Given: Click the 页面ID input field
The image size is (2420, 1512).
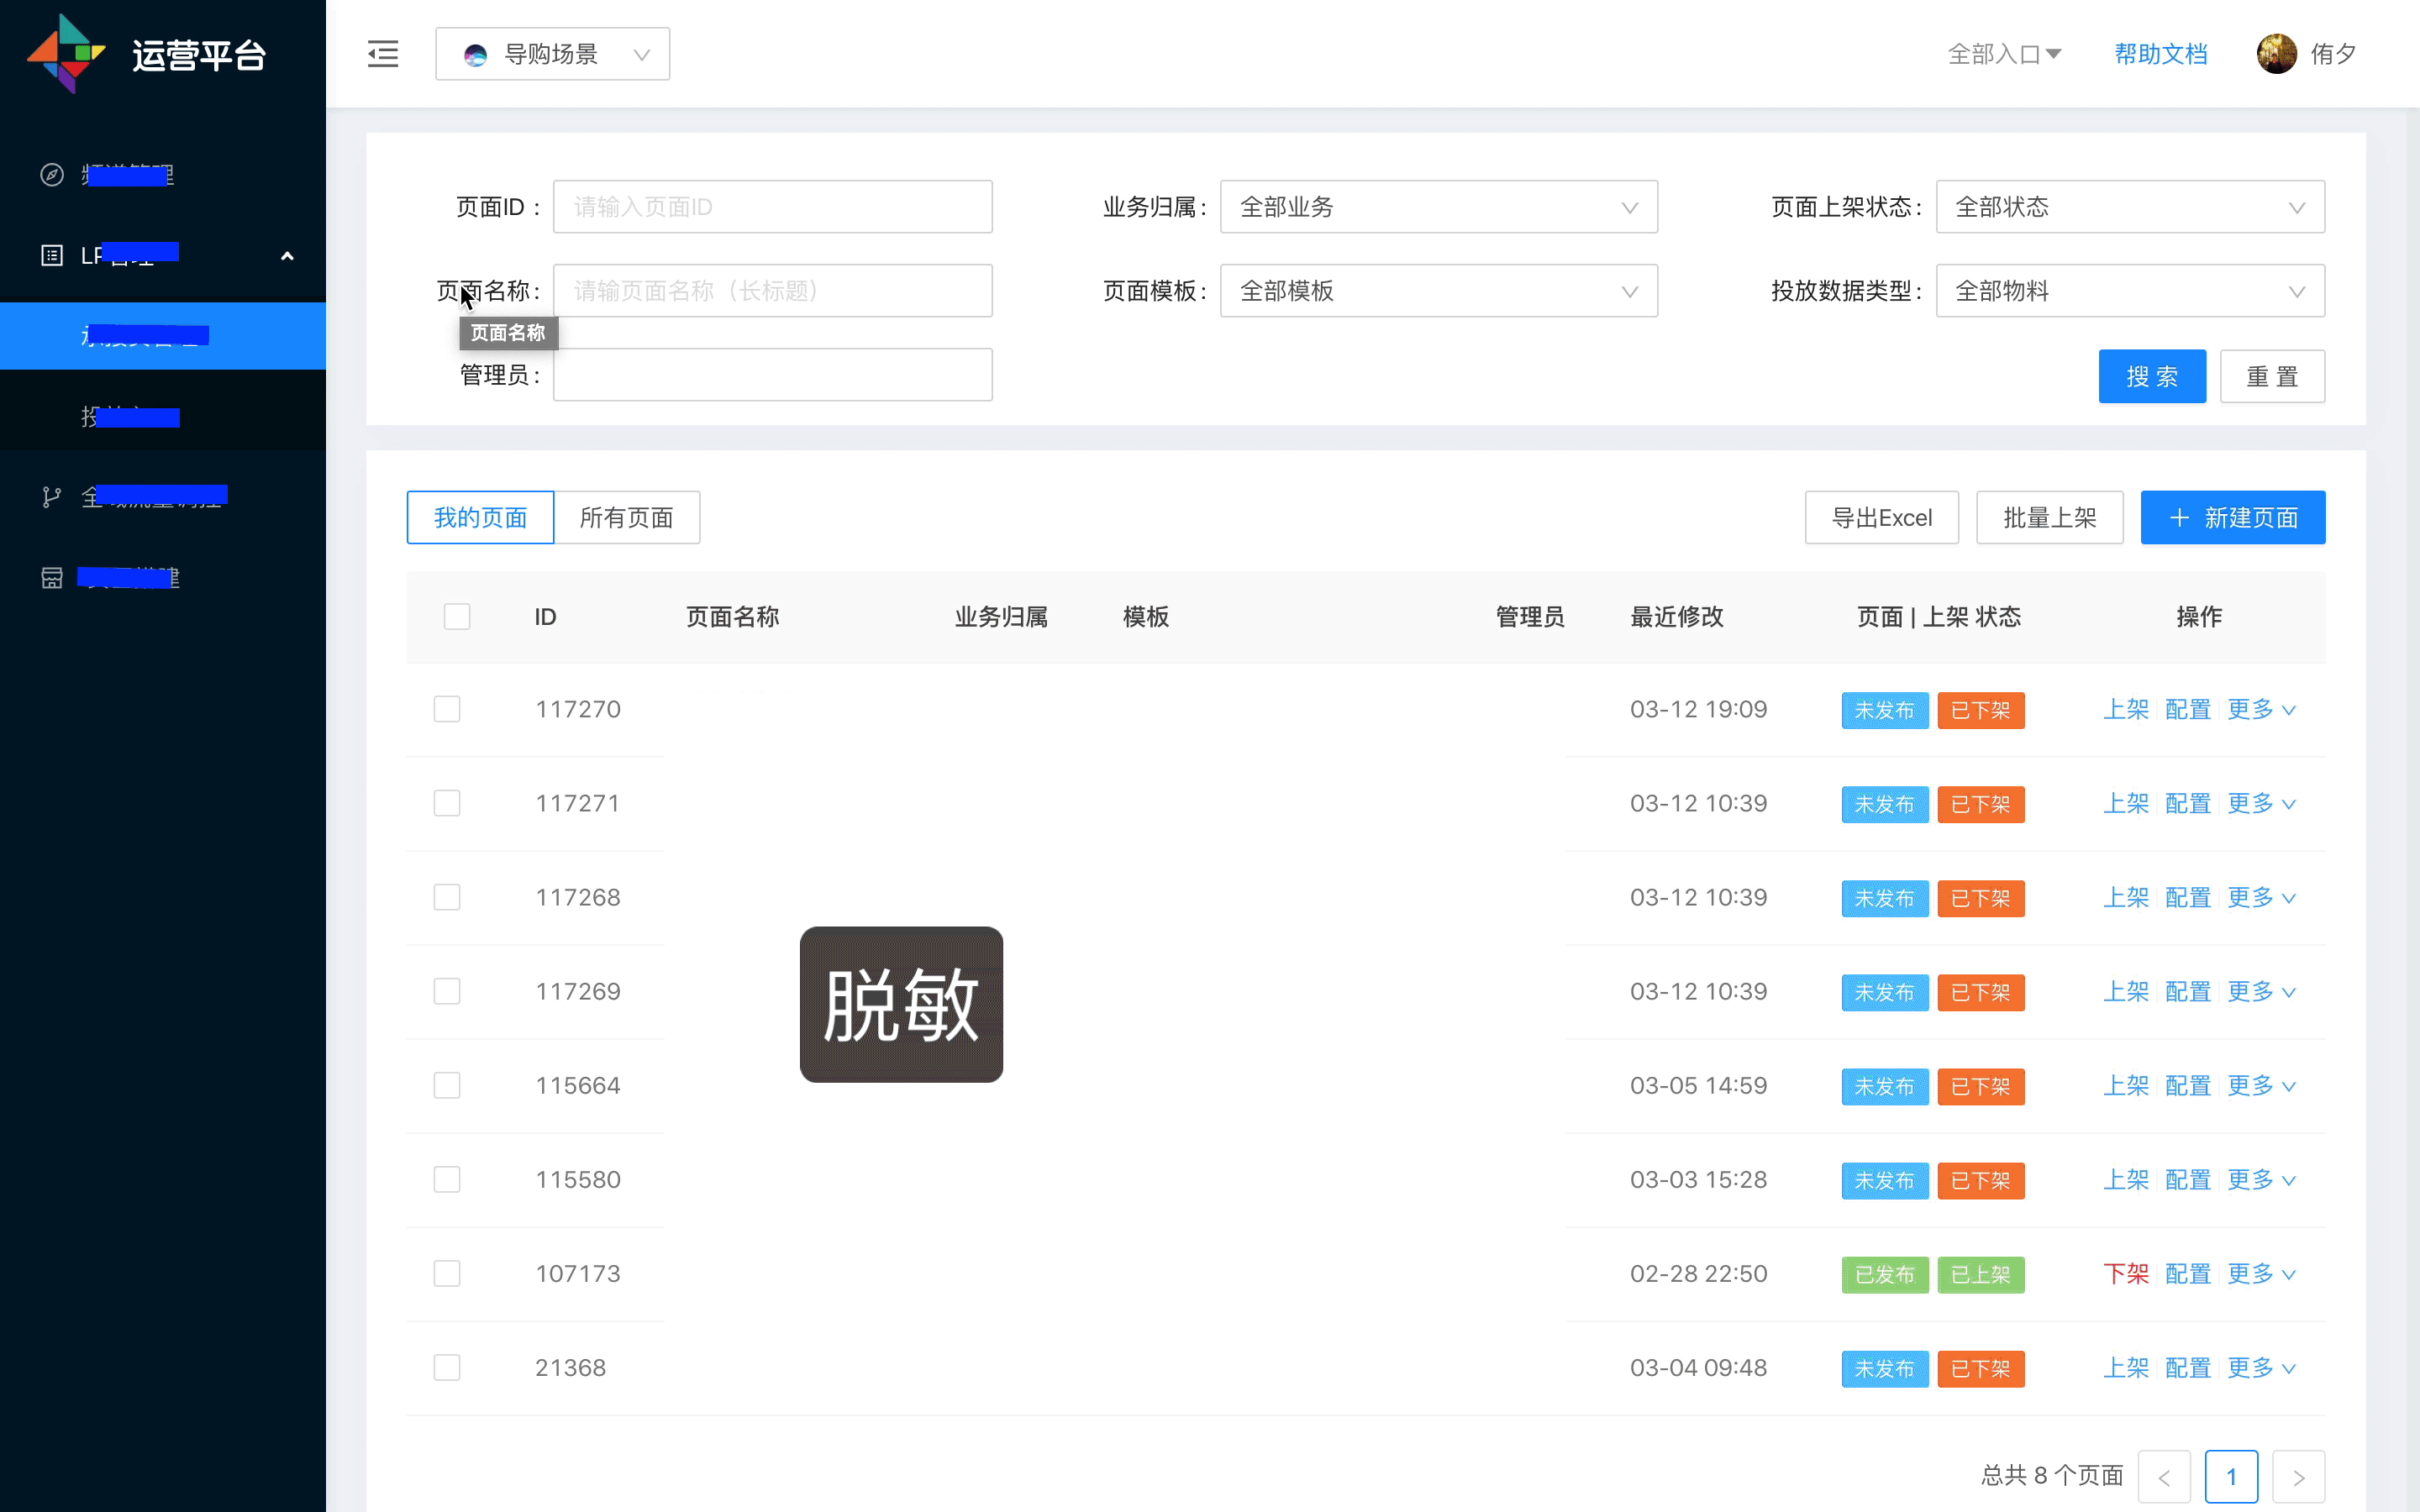Looking at the screenshot, I should (772, 207).
